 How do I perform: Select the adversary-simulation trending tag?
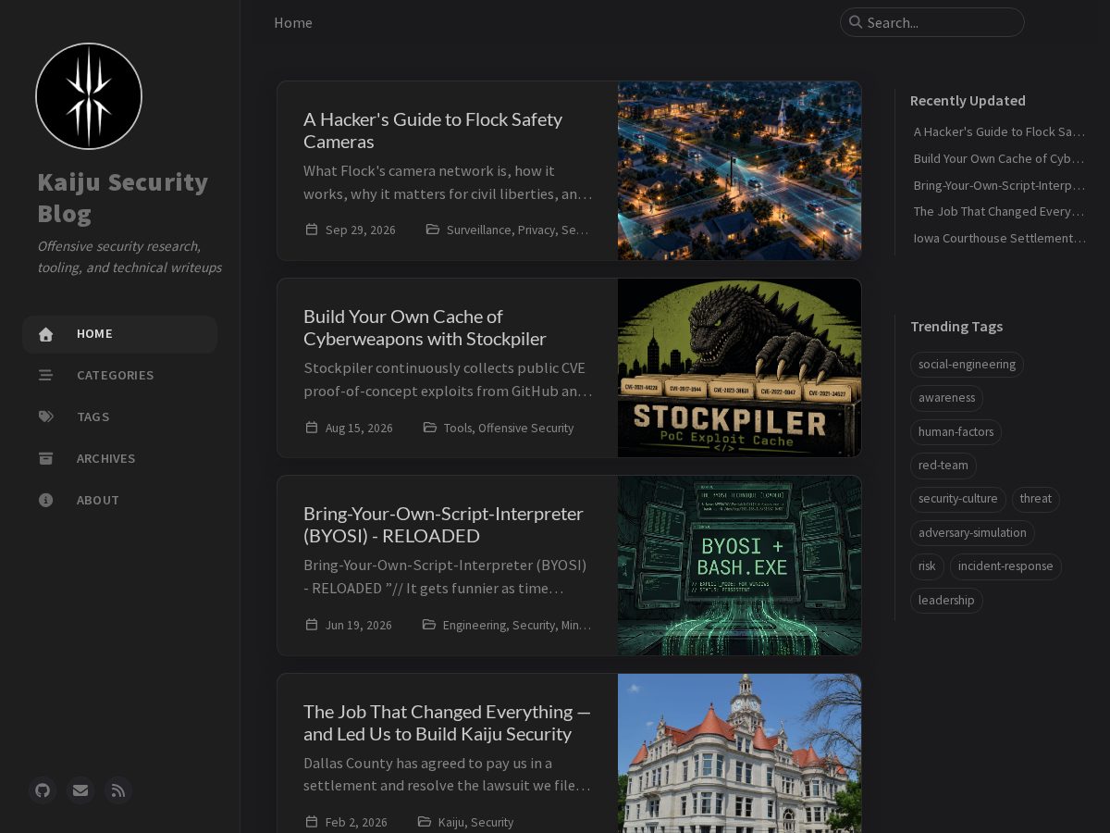coord(972,532)
